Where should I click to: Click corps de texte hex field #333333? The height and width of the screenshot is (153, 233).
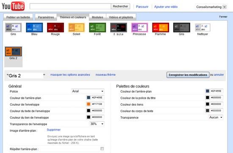[x=216, y=111]
